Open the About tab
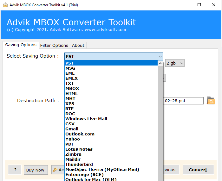The image size is (222, 181). (x=78, y=45)
